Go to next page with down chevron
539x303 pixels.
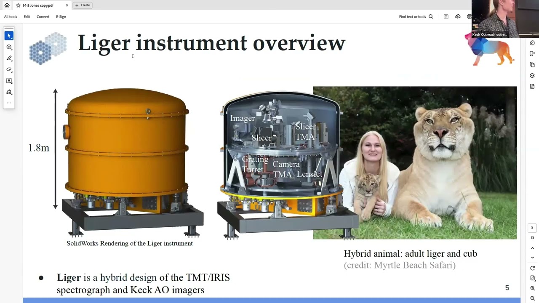point(532,257)
